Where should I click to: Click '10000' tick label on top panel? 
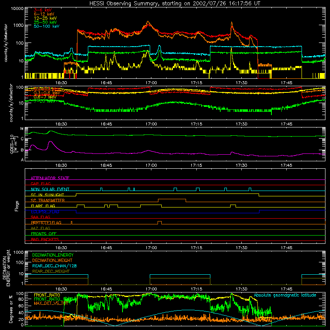click(17, 9)
